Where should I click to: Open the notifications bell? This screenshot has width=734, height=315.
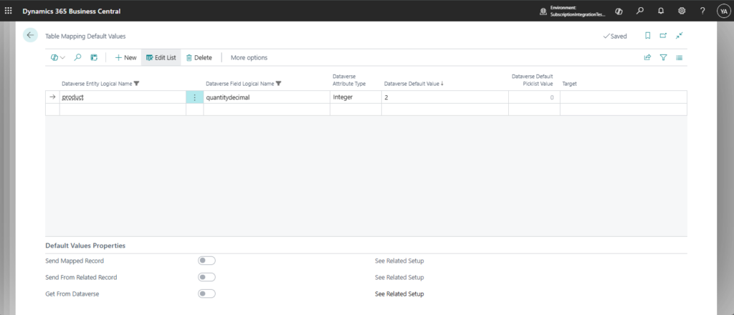(660, 11)
